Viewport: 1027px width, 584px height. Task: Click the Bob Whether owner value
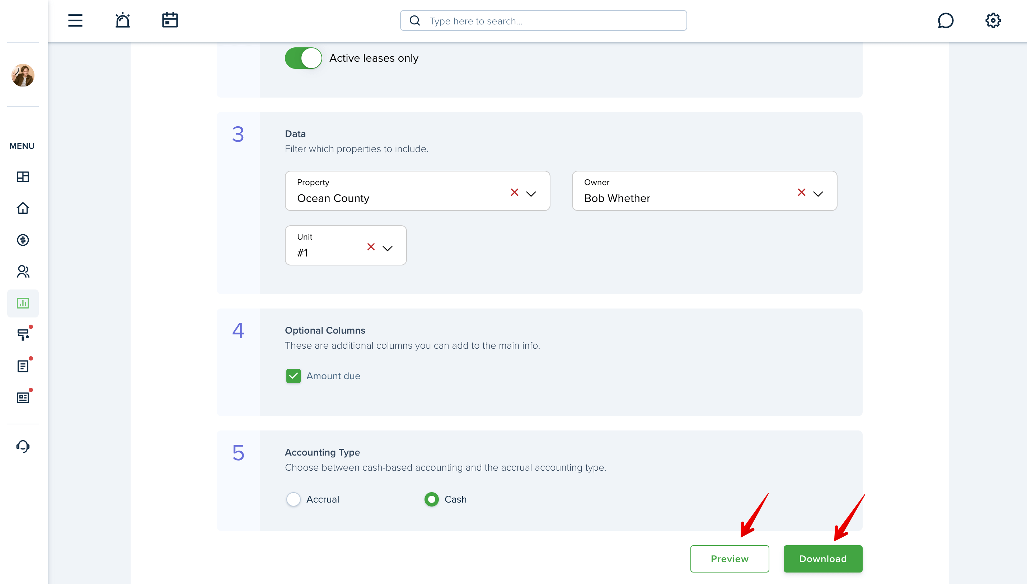point(617,198)
